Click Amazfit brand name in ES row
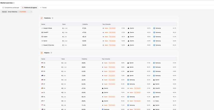Viewport: 214px width, 110px height. click(x=158, y=88)
